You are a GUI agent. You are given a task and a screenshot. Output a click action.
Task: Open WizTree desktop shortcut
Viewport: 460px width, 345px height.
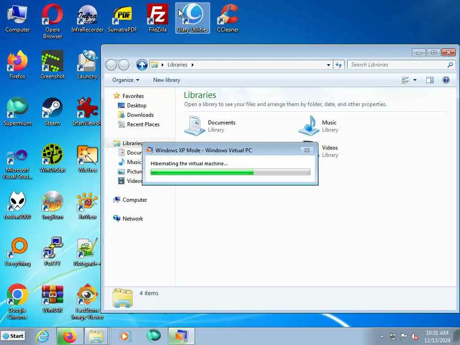(x=87, y=159)
